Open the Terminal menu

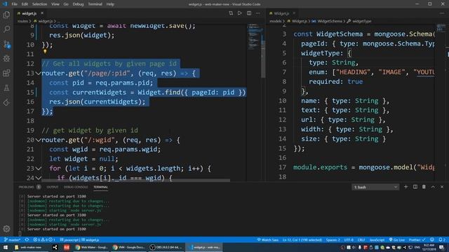[95, 4]
